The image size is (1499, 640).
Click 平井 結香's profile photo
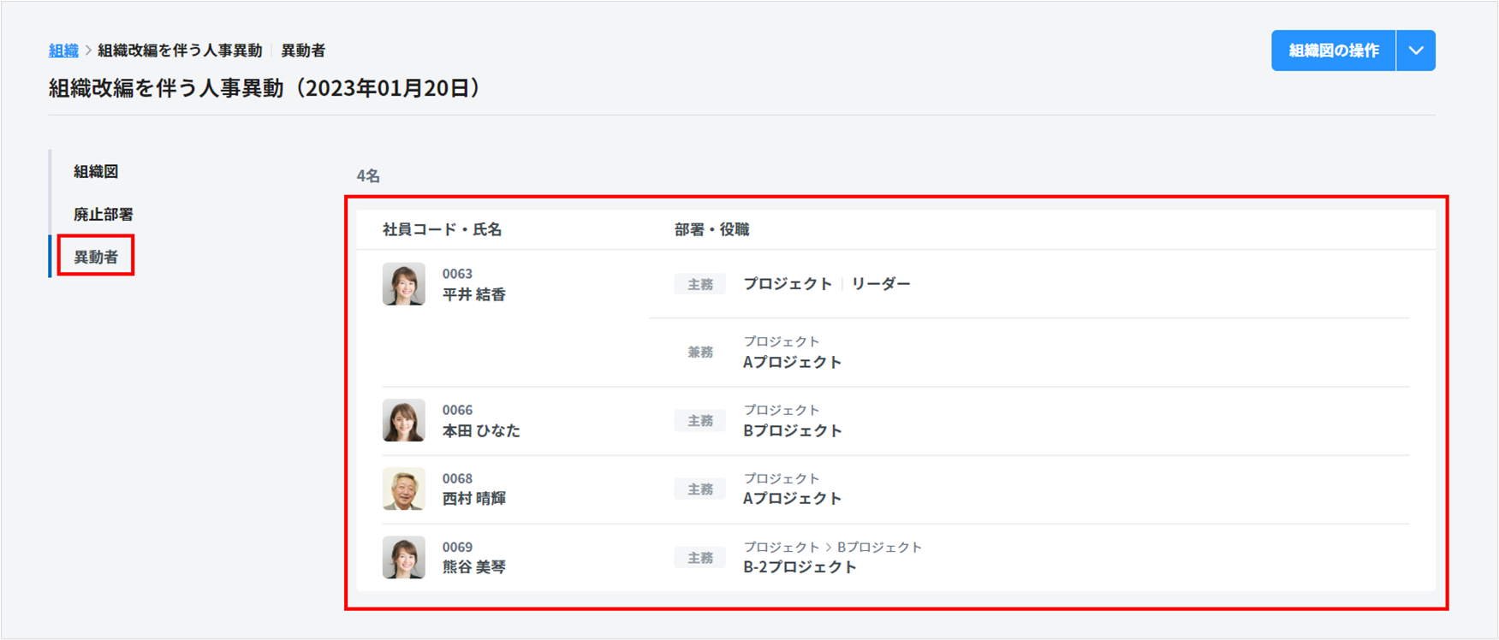point(403,284)
